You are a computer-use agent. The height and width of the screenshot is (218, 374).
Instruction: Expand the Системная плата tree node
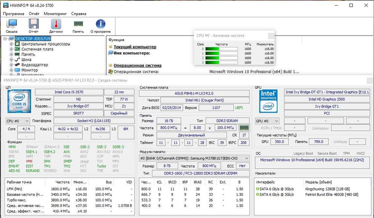coord(11,49)
